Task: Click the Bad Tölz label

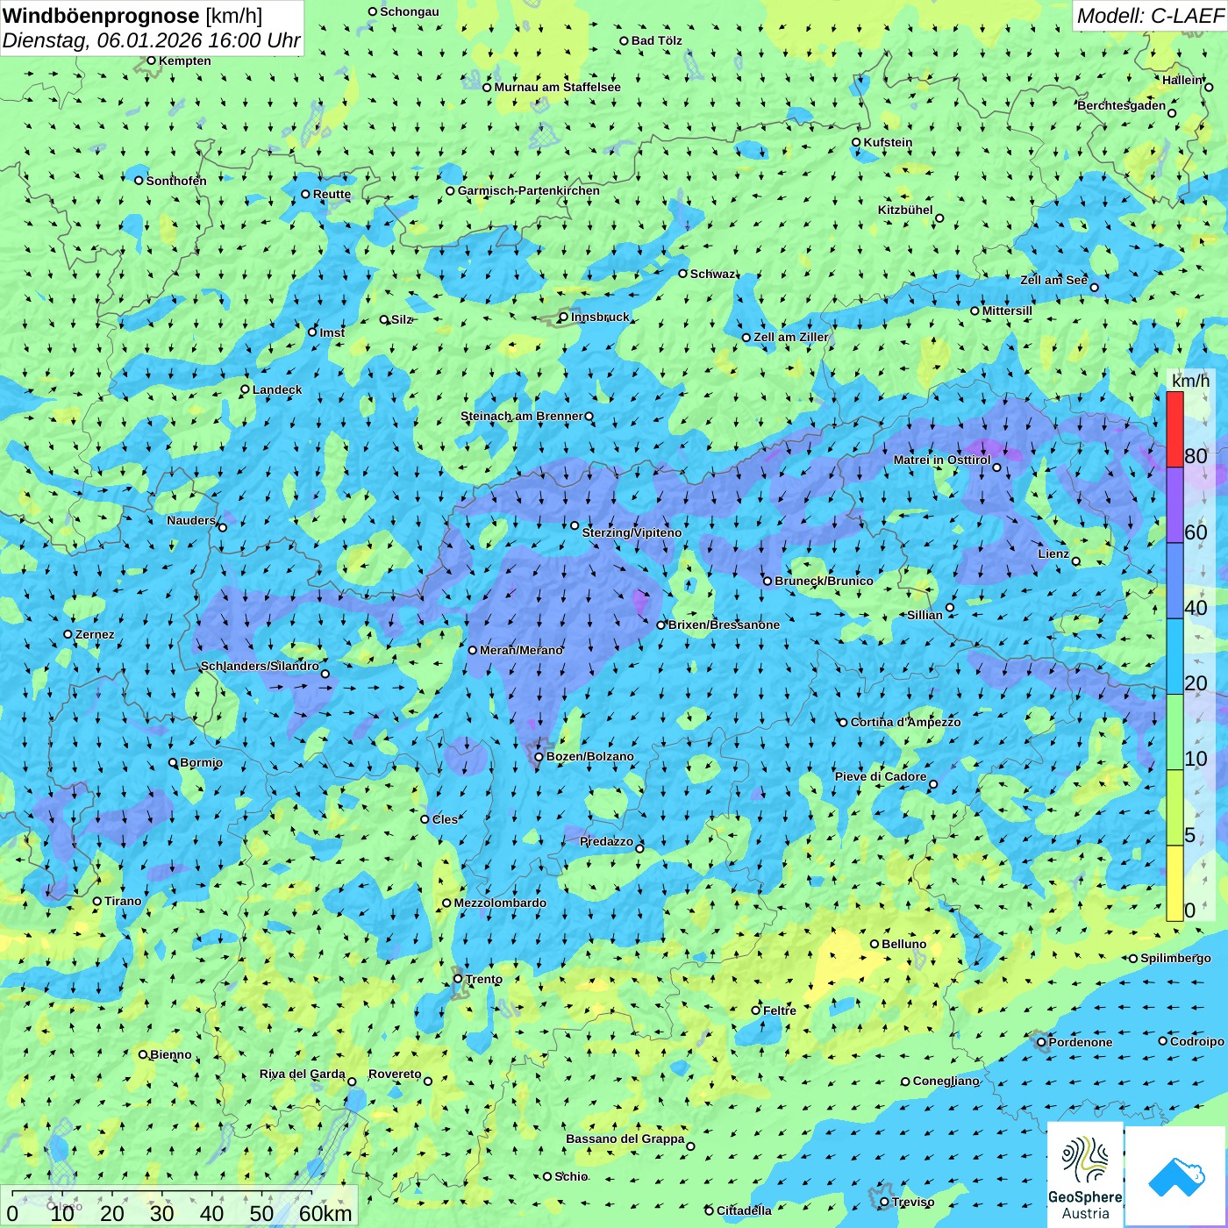Action: 657,40
